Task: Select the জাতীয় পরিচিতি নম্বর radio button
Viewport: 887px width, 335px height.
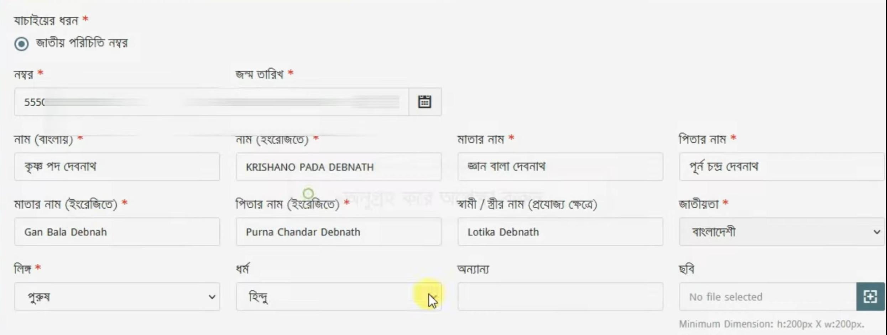Action: point(21,44)
